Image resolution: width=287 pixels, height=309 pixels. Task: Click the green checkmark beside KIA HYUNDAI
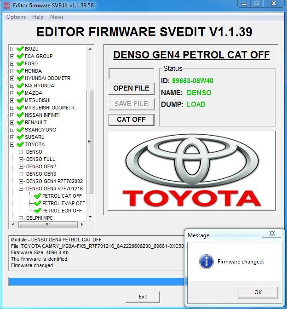[20, 86]
